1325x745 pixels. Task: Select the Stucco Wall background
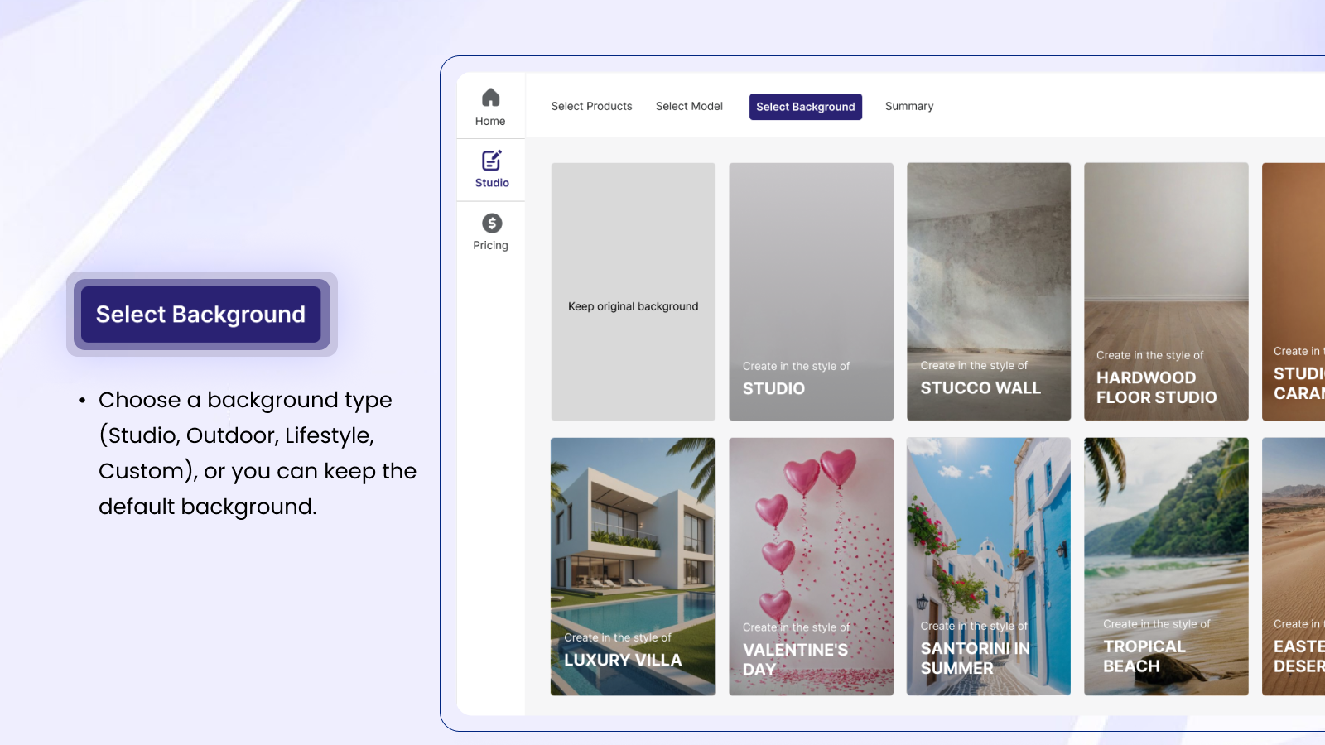pyautogui.click(x=989, y=291)
